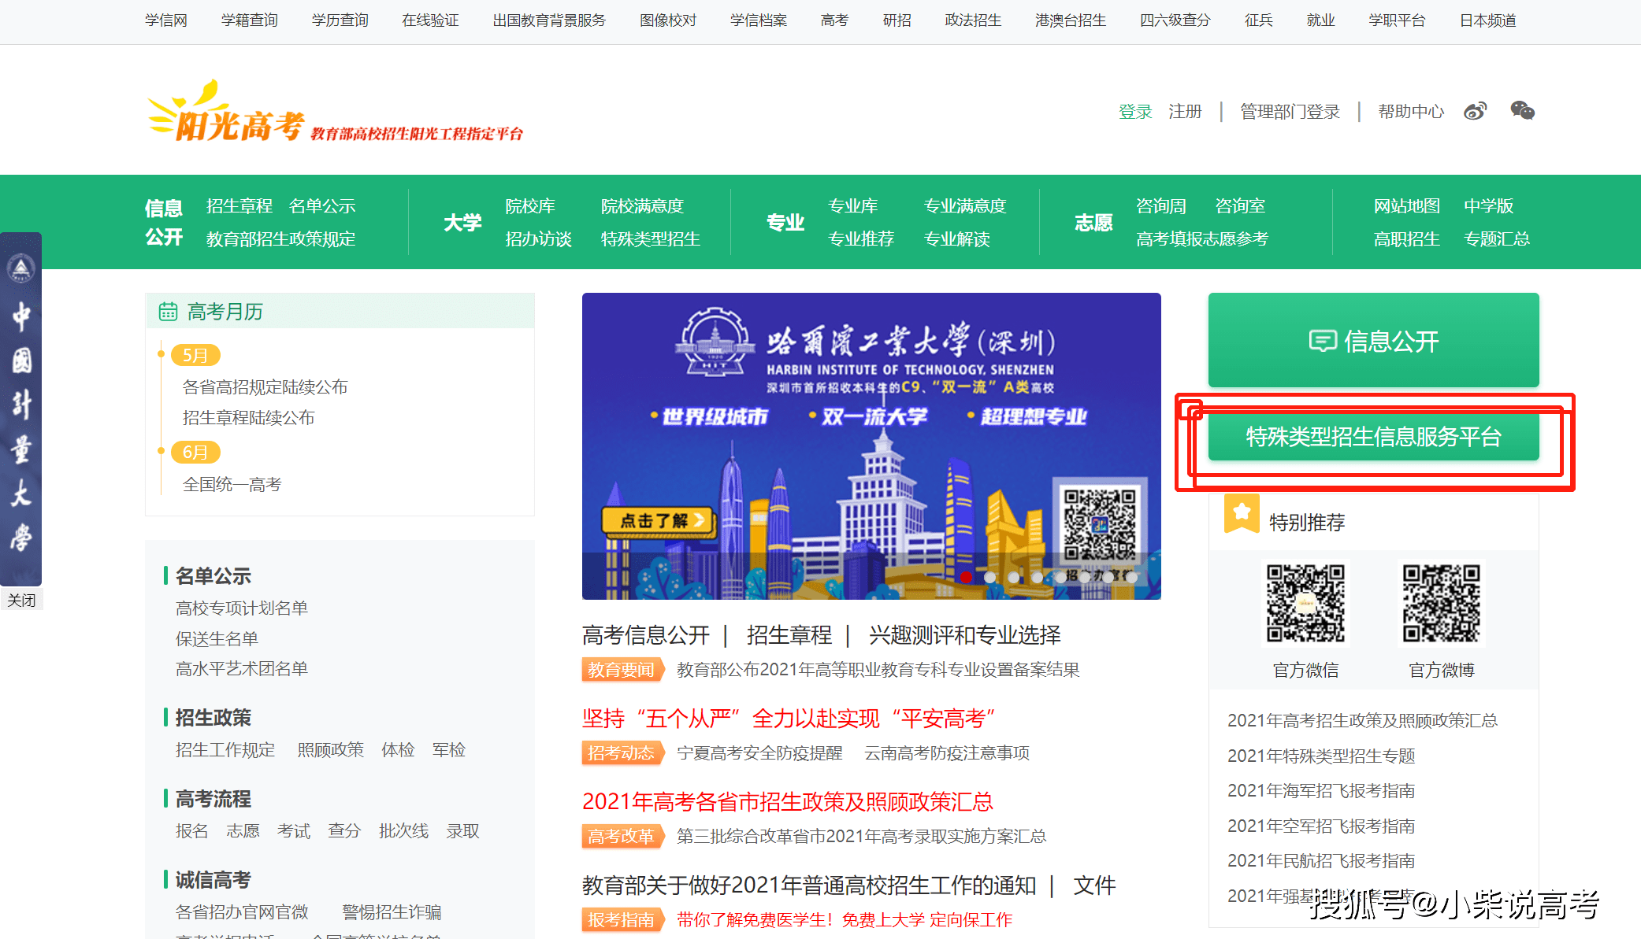Click 关闭 to hide the 中国计量大学 sidebar banner
Screen dimensions: 1641x939
pos(21,600)
